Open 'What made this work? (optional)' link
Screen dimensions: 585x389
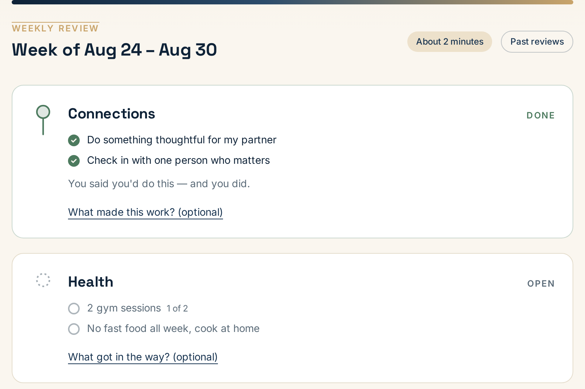(x=146, y=212)
